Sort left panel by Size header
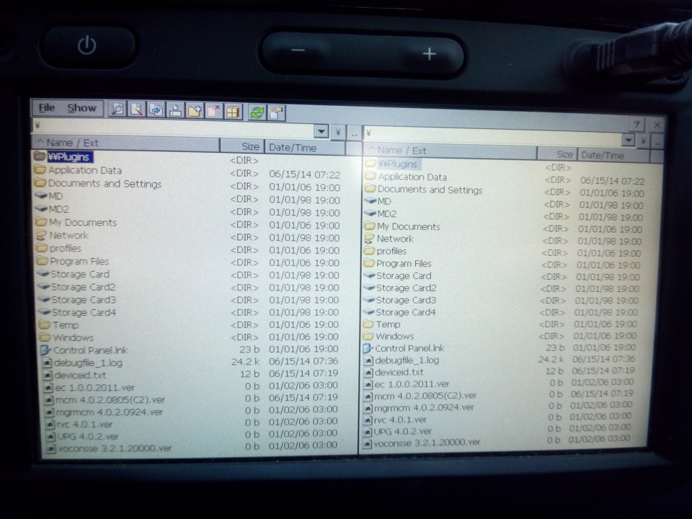Image resolution: width=692 pixels, height=519 pixels. pos(242,146)
